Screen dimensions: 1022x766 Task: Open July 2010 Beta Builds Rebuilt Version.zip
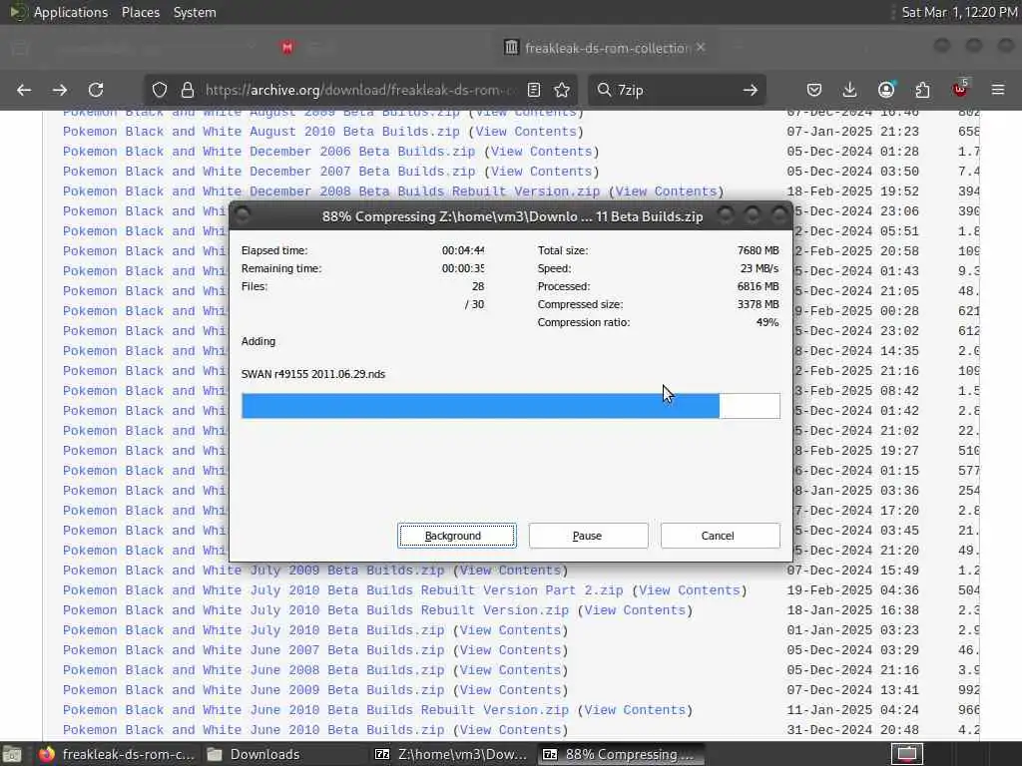(315, 610)
